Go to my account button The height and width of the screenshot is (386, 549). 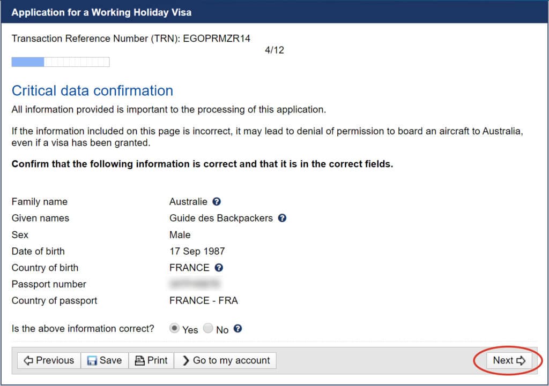coord(225,360)
